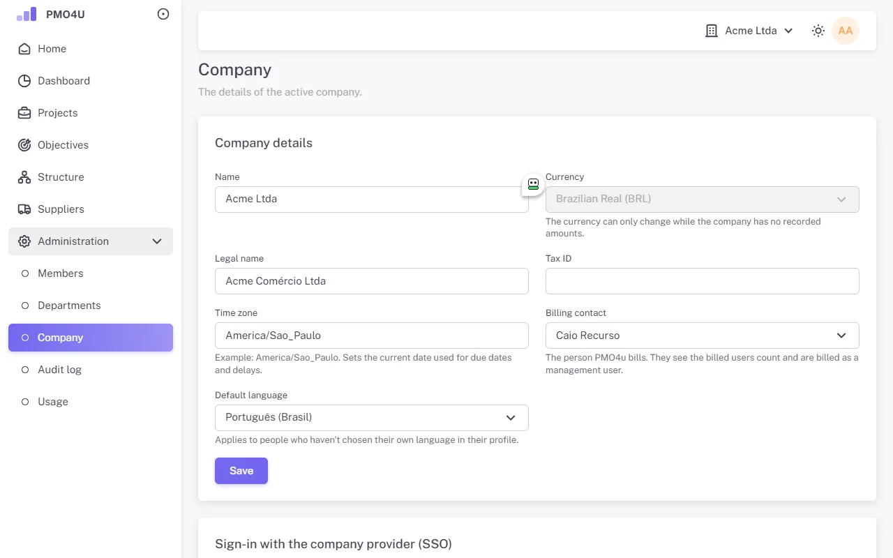Click the PMO4U brand name
The image size is (893, 558).
[x=66, y=14]
